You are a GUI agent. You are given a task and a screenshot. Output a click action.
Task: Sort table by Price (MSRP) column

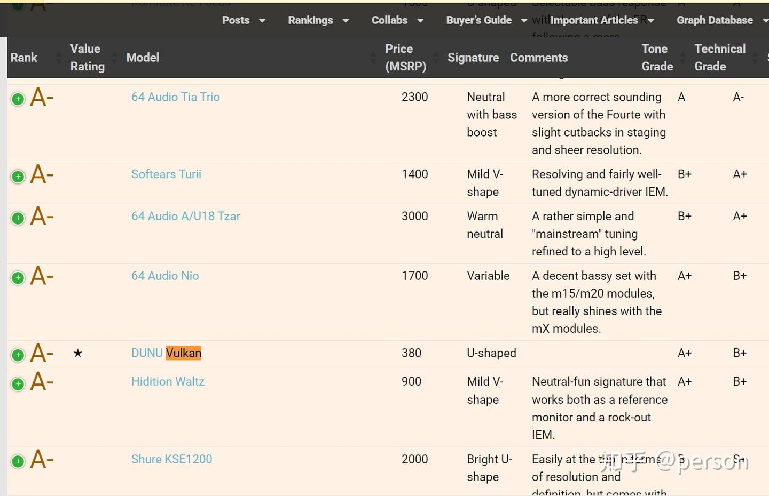[x=405, y=58]
